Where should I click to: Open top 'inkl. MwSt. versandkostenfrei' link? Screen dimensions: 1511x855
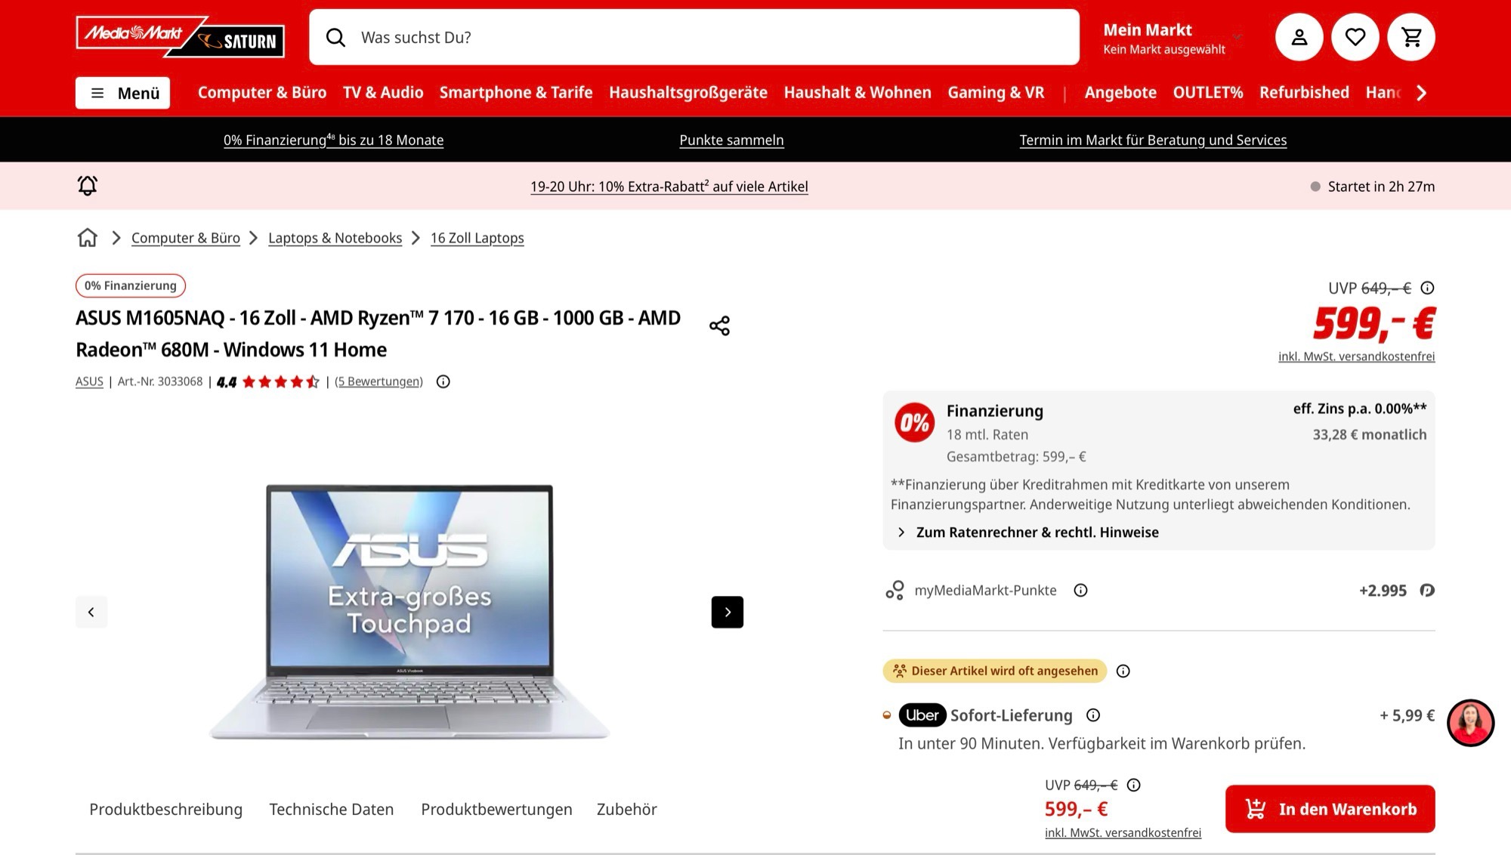click(1356, 357)
